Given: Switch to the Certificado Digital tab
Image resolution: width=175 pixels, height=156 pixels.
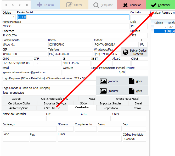Looking at the screenshot, I should (19, 103).
